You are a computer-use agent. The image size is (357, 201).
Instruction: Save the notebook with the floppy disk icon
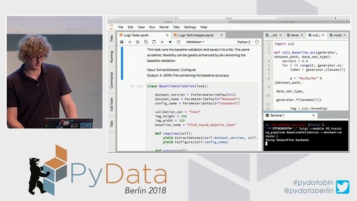click(122, 42)
